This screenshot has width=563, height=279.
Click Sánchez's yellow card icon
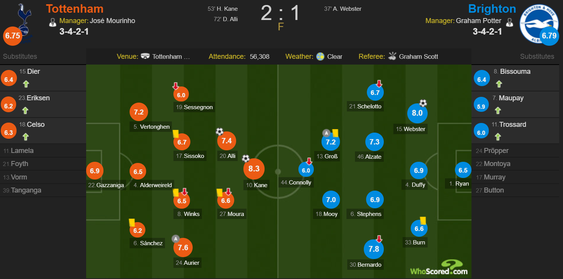(132, 223)
